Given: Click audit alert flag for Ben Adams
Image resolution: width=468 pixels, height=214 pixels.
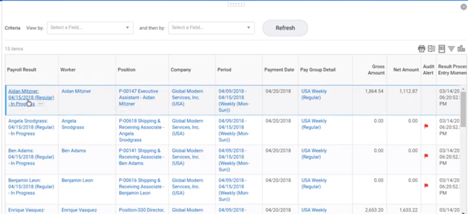Looking at the screenshot, I should click(426, 156).
